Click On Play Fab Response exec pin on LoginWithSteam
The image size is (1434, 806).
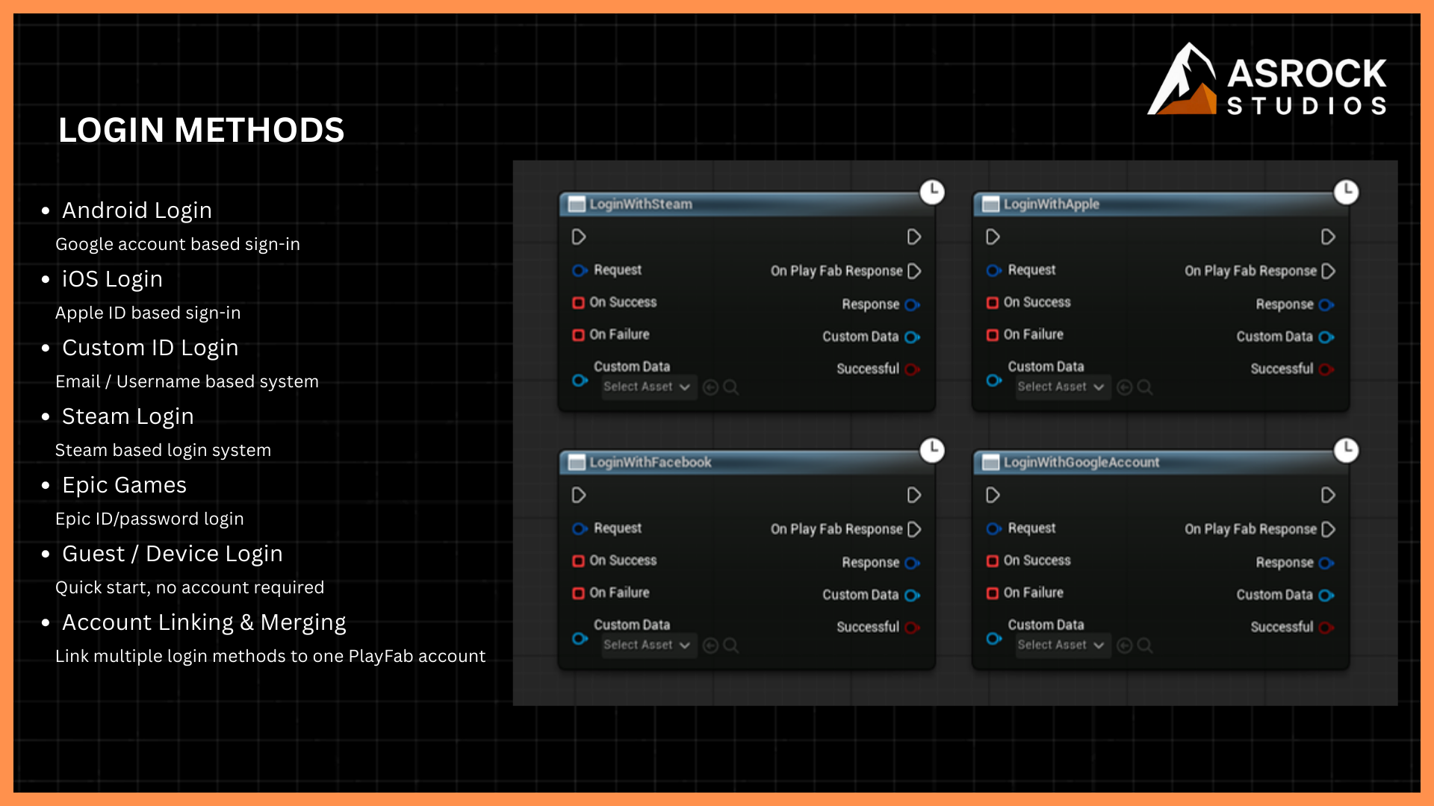(x=914, y=271)
